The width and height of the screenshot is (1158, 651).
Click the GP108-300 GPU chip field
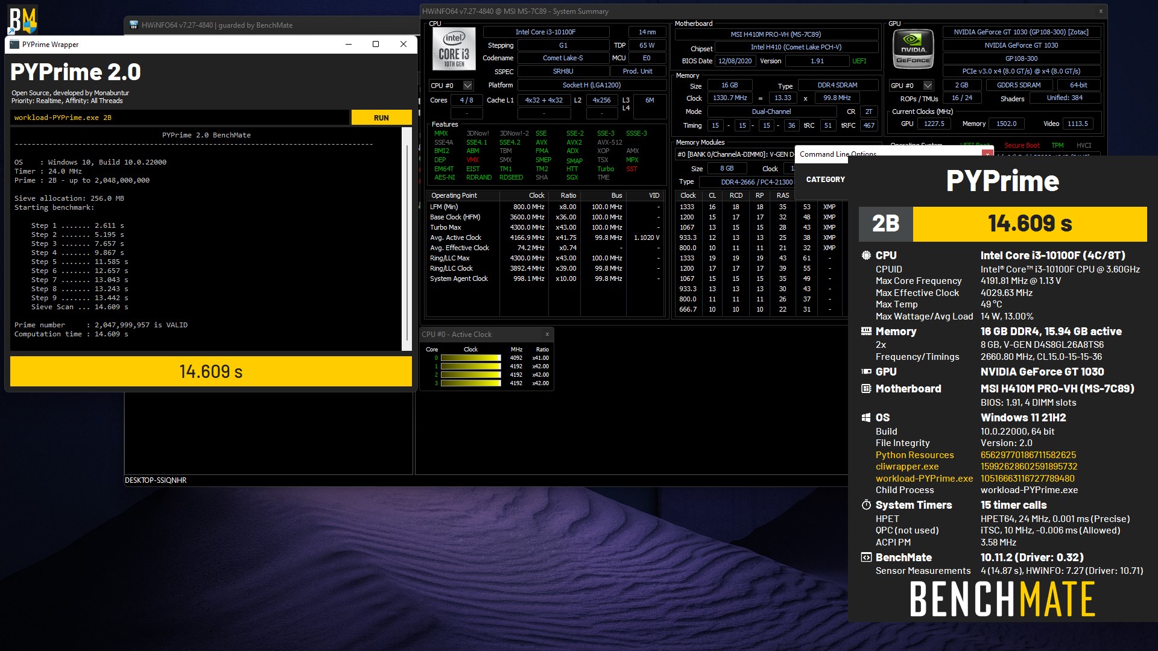1021,58
